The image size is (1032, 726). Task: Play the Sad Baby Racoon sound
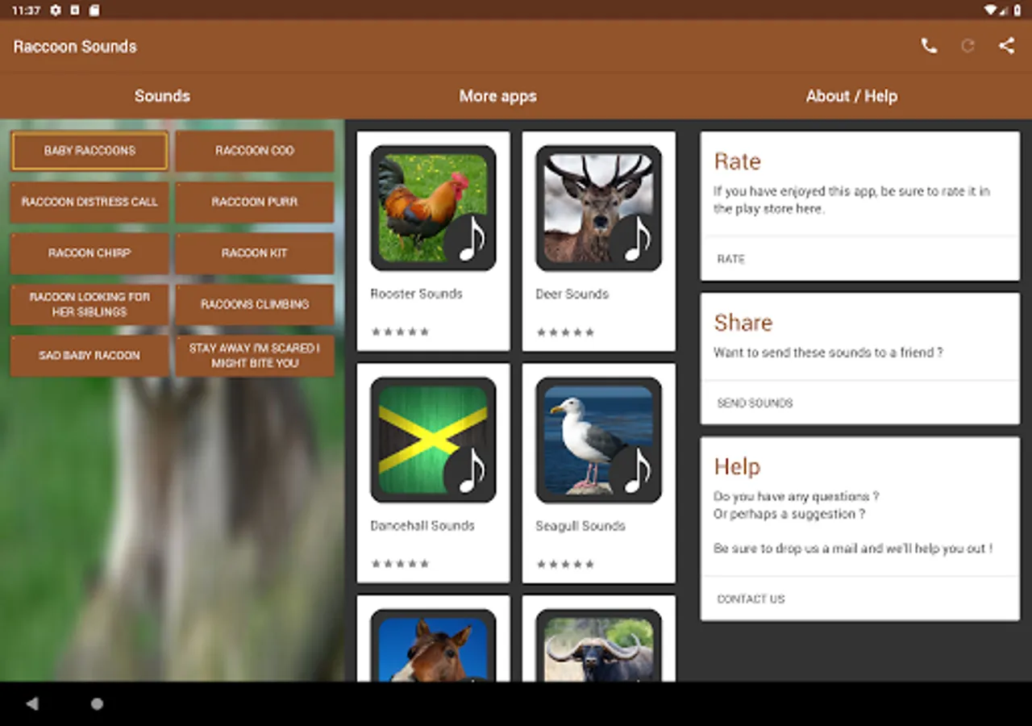pos(89,356)
